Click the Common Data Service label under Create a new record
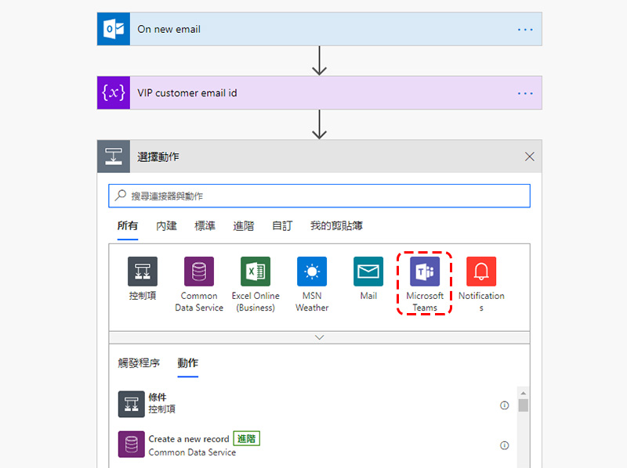Screen dimensions: 627x468 (192, 452)
